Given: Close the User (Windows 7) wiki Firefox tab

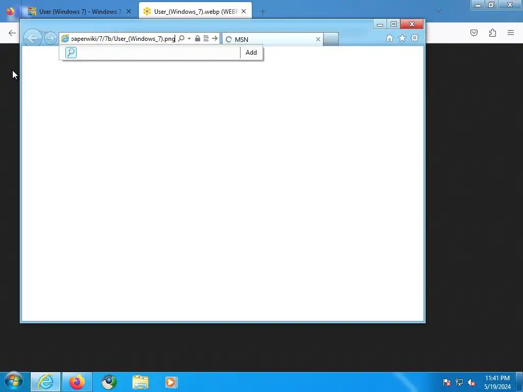Looking at the screenshot, I should point(129,12).
